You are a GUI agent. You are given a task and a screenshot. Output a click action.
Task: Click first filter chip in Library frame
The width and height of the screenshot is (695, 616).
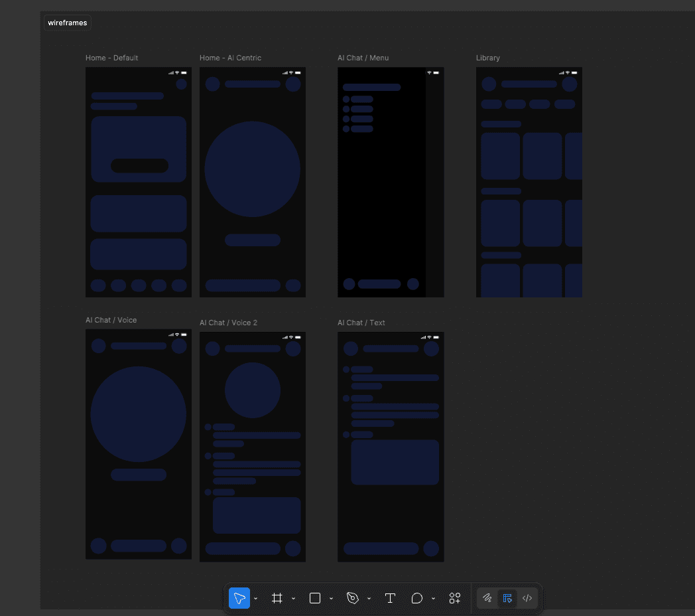[491, 104]
